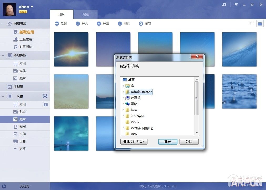Click the 新建文件夹 button
266x190 pixels.
(x=134, y=142)
